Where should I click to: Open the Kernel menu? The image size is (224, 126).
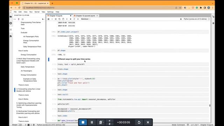pyautogui.click(x=37, y=12)
